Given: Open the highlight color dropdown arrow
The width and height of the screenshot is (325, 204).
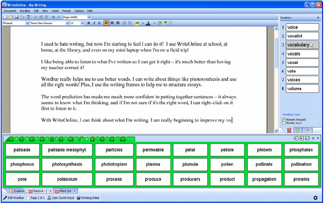Looking at the screenshot, I should (143, 23).
